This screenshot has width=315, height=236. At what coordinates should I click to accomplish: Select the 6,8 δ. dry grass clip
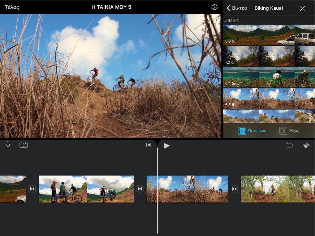click(269, 99)
